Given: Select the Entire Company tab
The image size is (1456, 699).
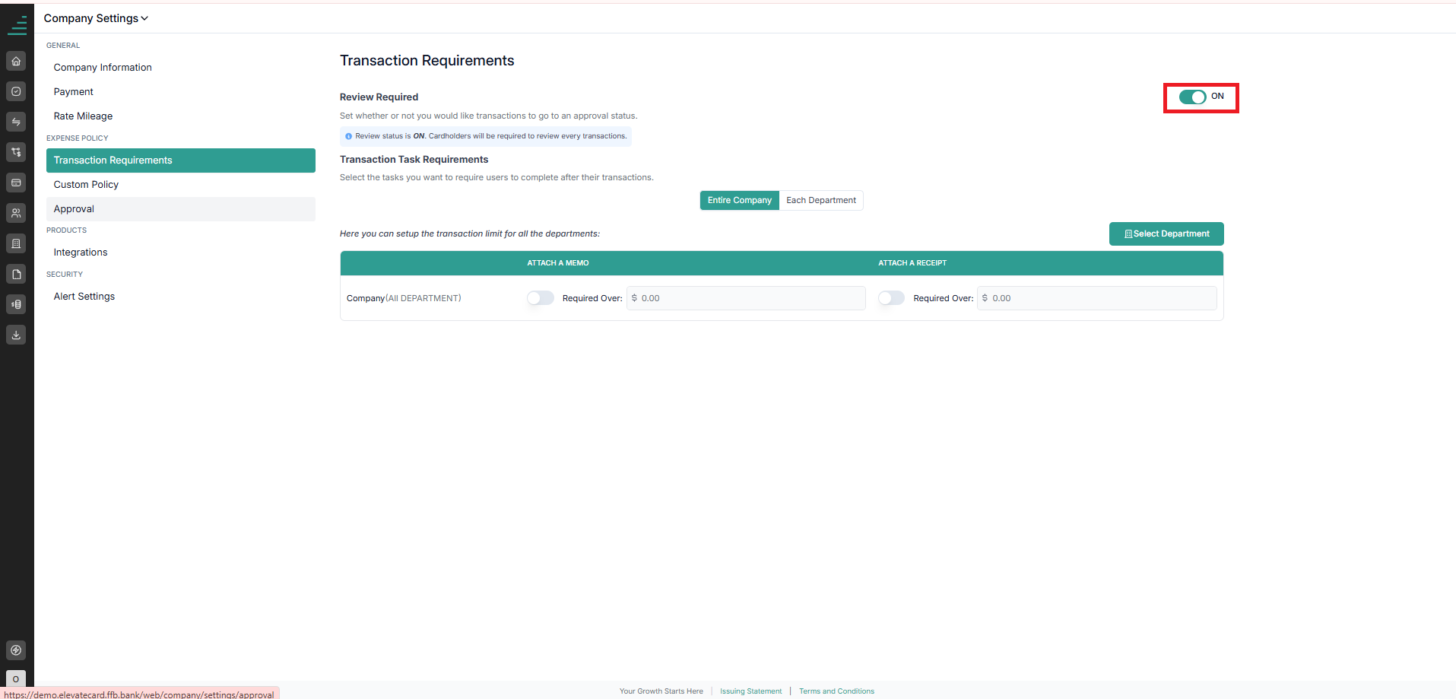Looking at the screenshot, I should (739, 200).
